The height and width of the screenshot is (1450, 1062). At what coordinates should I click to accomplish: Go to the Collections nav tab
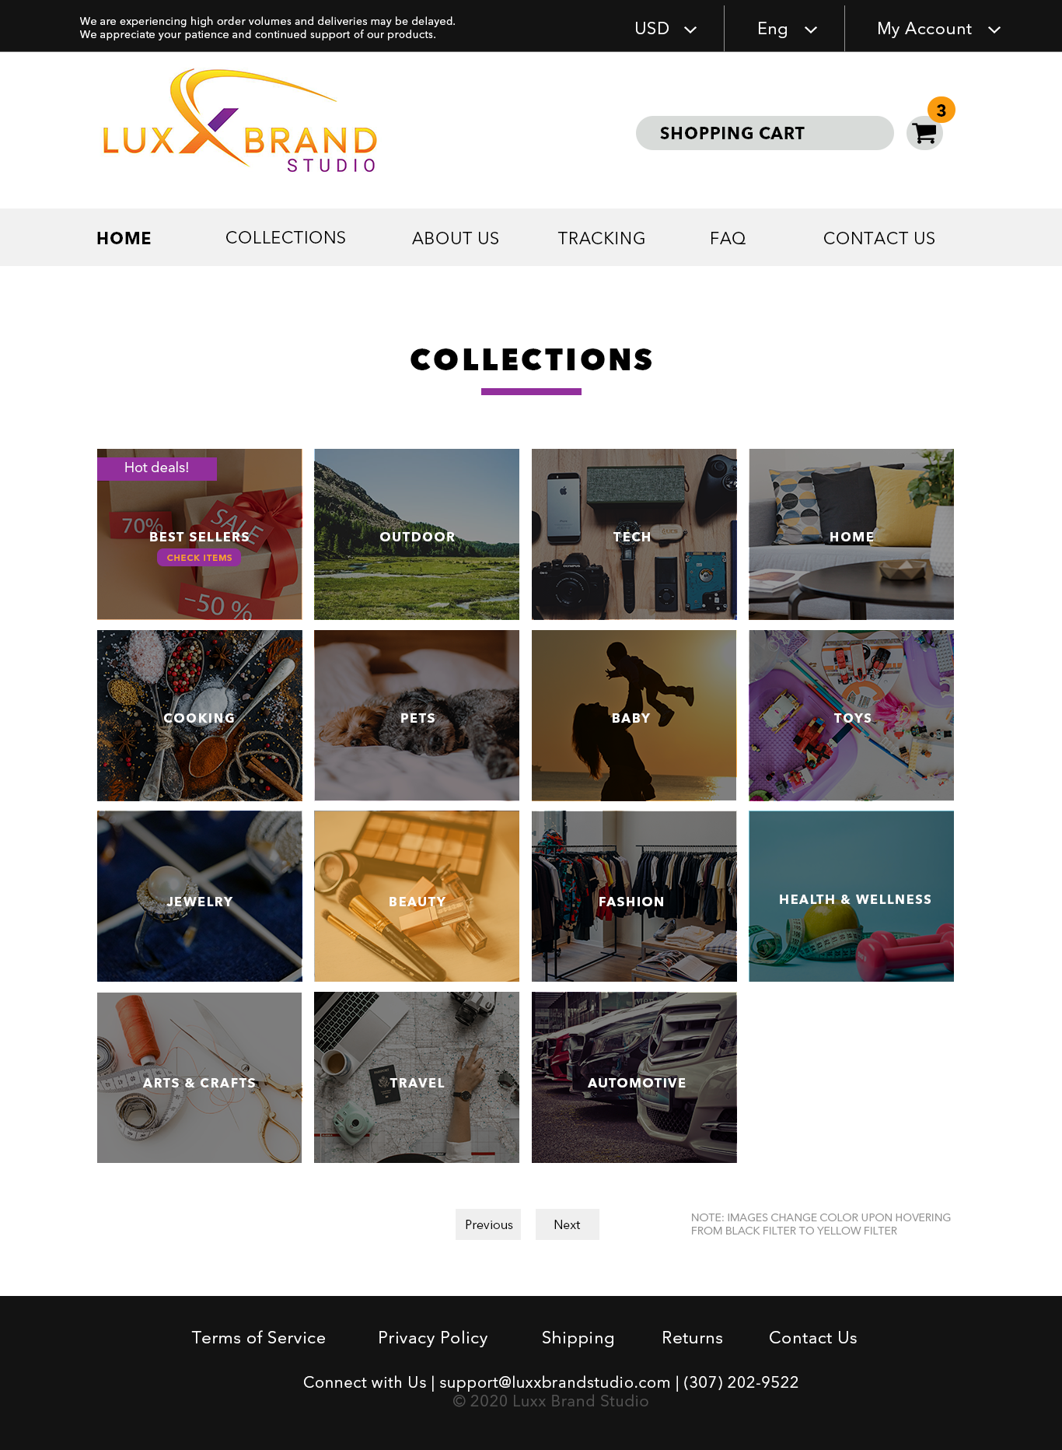tap(285, 237)
